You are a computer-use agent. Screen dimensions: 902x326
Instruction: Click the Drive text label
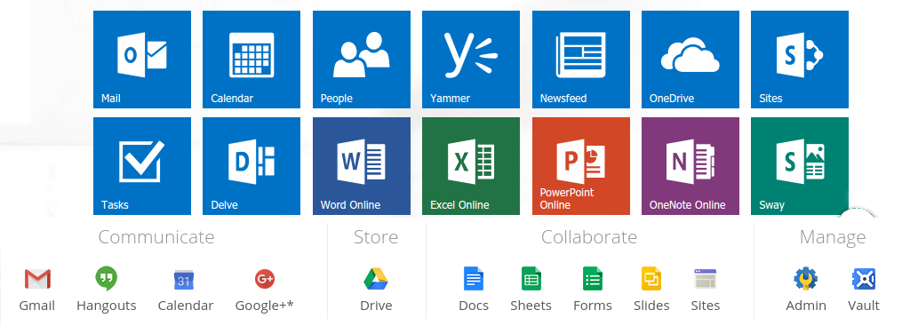[376, 306]
